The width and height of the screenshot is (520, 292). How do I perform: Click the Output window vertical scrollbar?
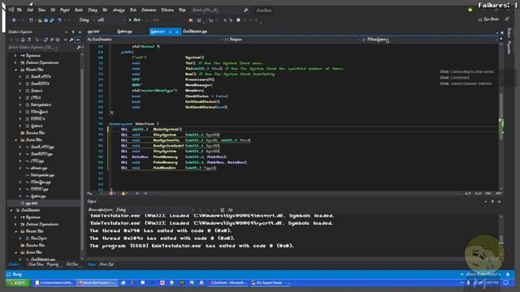(501, 236)
